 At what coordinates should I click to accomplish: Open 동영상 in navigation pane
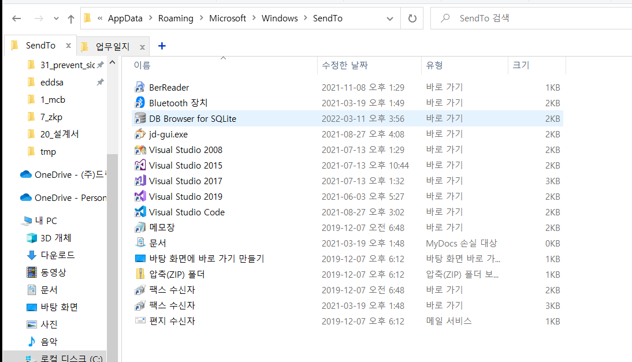coord(46,272)
